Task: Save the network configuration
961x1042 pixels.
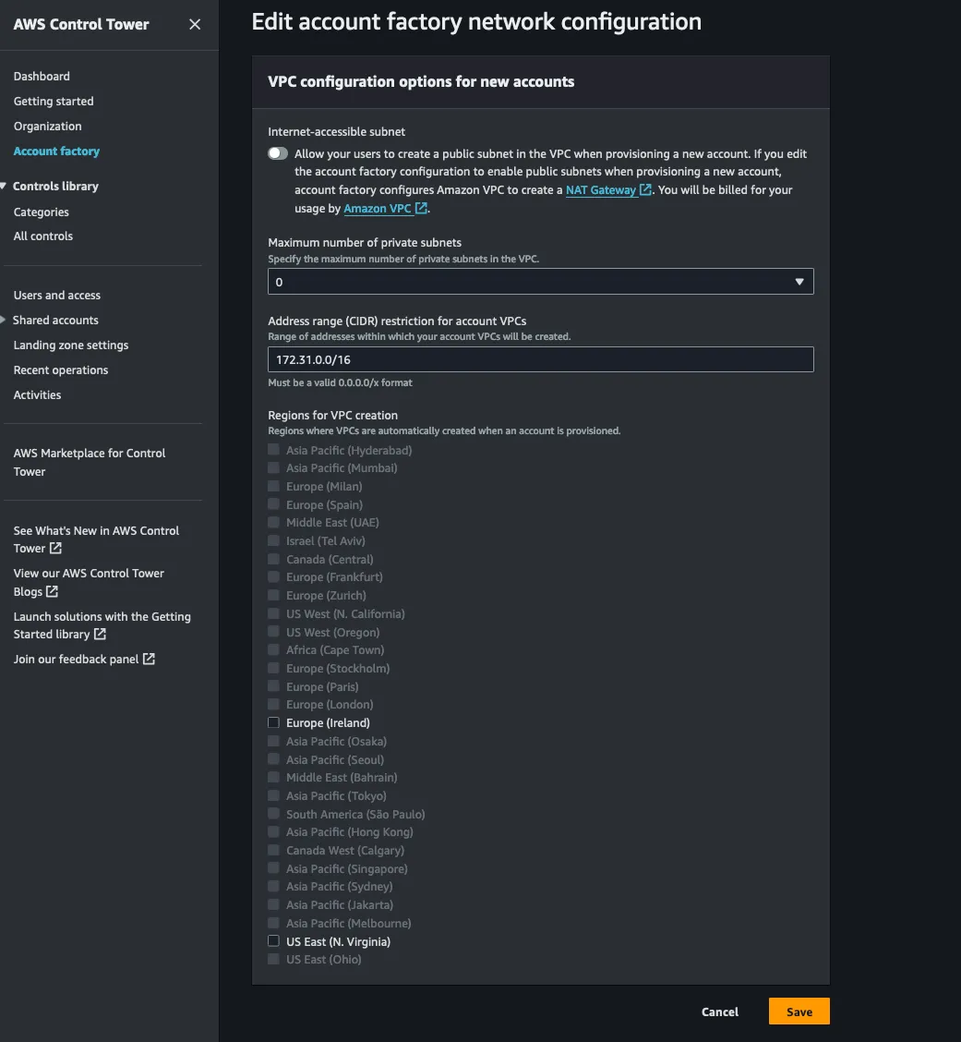Action: [x=798, y=1011]
